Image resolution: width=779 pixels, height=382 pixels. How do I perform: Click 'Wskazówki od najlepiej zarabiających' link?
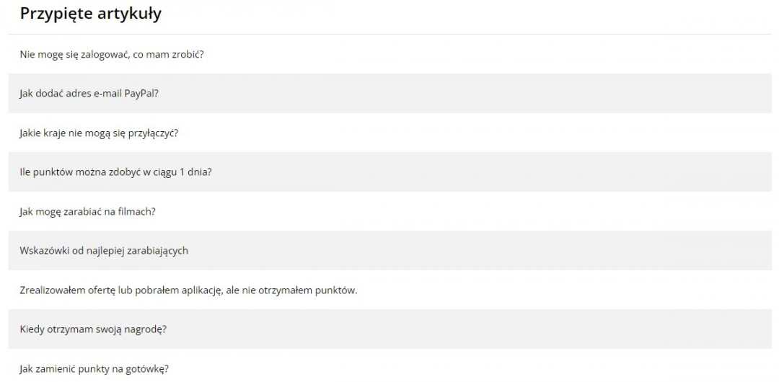click(x=104, y=251)
